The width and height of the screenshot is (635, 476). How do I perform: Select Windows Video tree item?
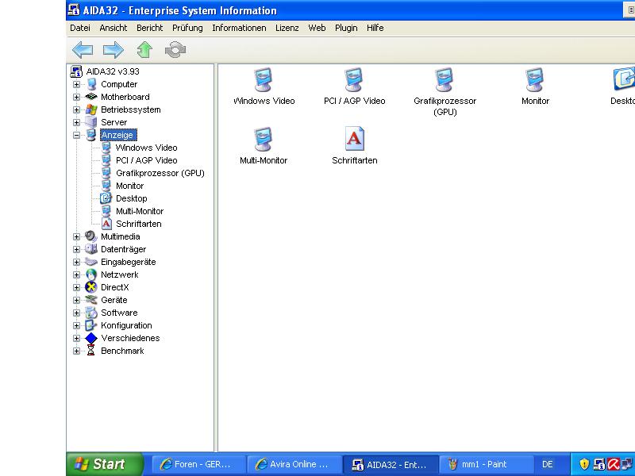pos(146,148)
